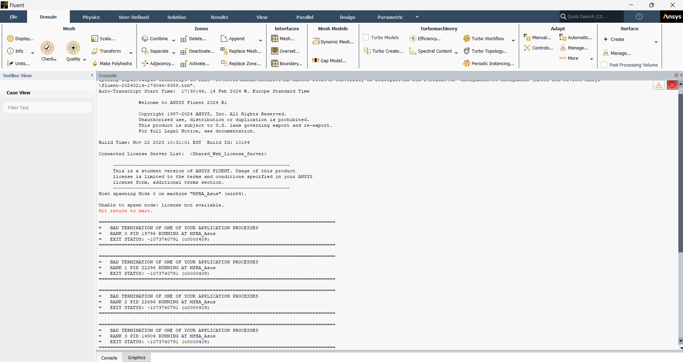
Task: Open the Turbo Create dialog
Action: 383,51
